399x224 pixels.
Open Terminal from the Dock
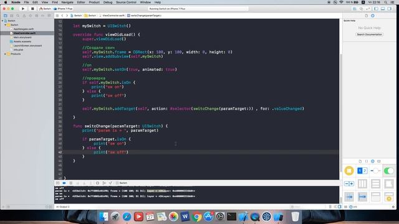click(x=231, y=217)
